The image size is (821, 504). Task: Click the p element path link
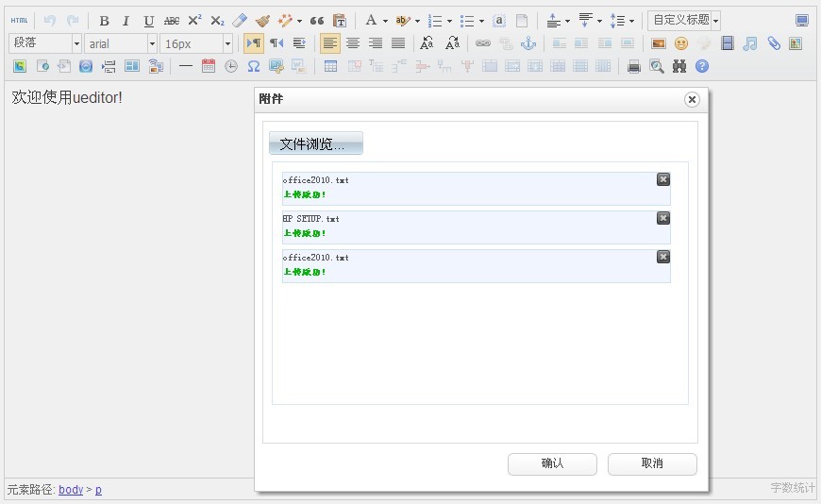coord(98,490)
